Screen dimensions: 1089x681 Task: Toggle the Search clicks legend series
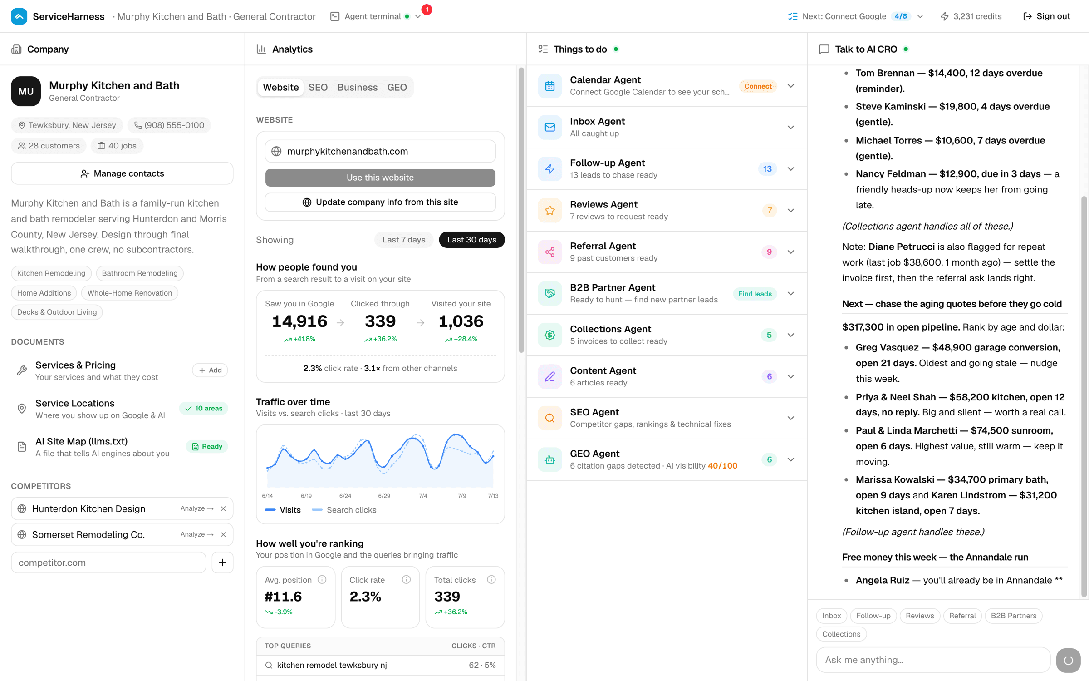tap(344, 510)
